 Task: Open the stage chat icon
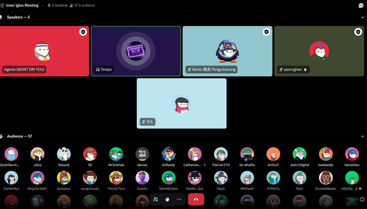[x=361, y=5]
